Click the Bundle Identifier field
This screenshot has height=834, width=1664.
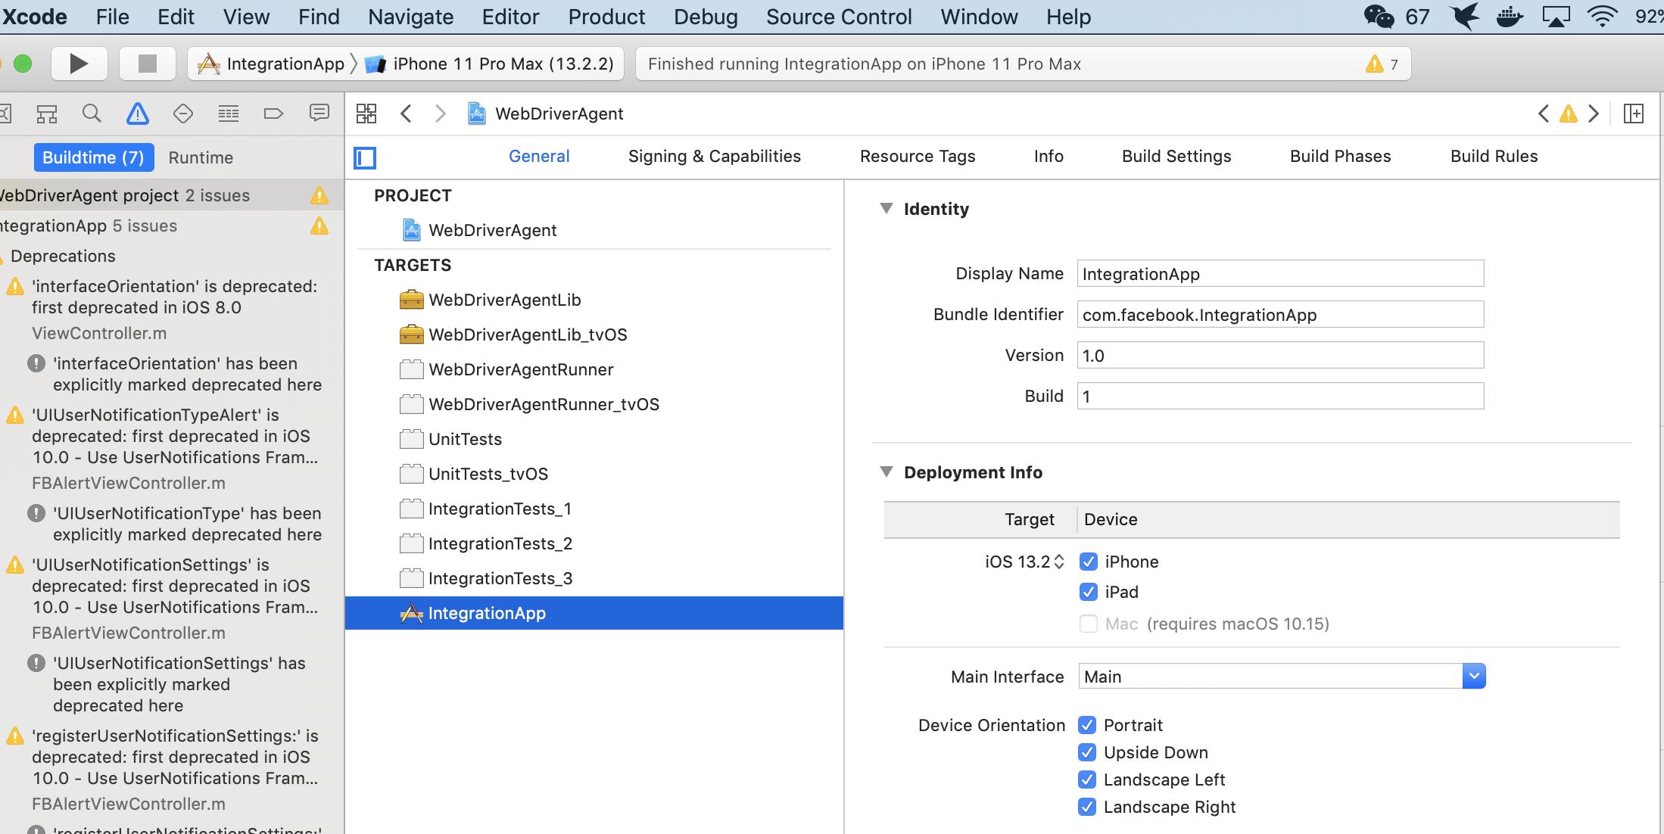pos(1280,314)
